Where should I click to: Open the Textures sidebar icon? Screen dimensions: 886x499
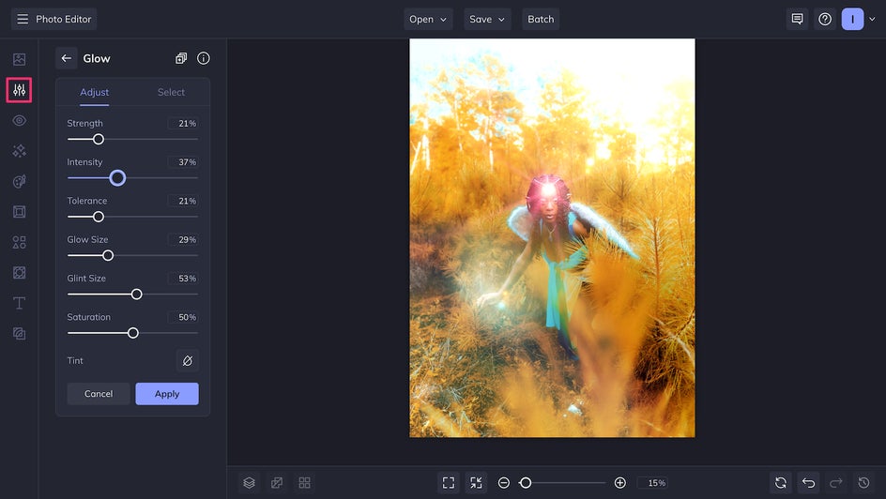[19, 334]
